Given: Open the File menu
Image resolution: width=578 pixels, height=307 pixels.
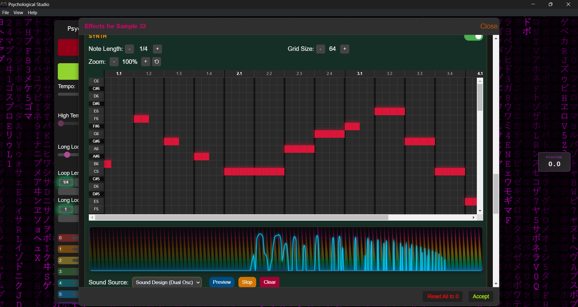Looking at the screenshot, I should point(5,13).
